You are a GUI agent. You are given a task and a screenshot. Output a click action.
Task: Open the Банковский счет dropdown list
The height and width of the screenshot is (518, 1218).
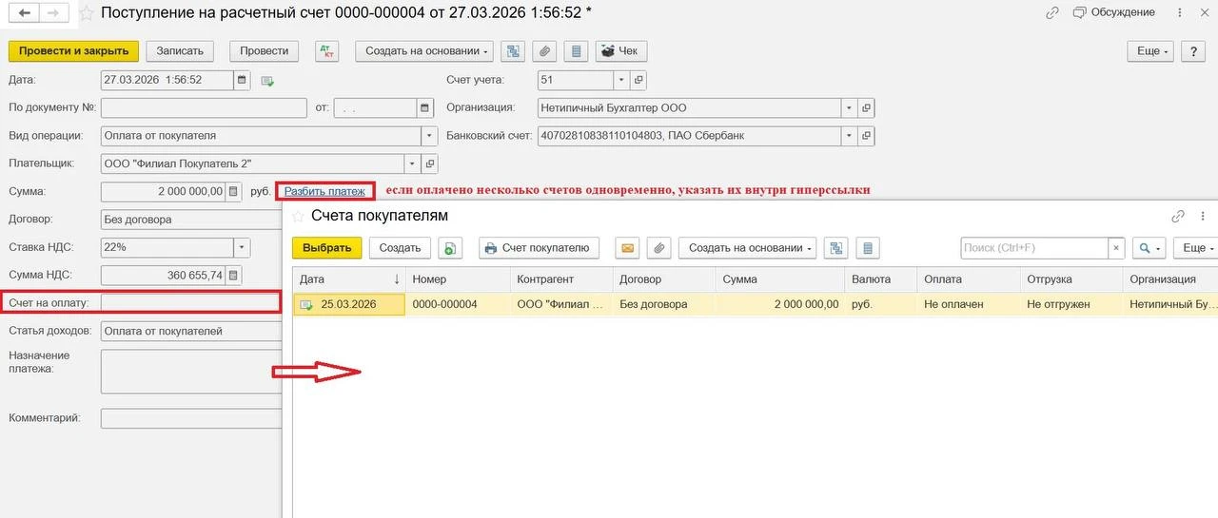849,136
